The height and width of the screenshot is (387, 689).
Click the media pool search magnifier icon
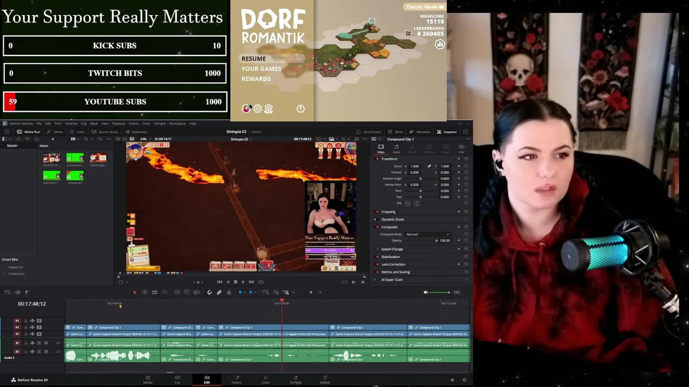(86, 139)
